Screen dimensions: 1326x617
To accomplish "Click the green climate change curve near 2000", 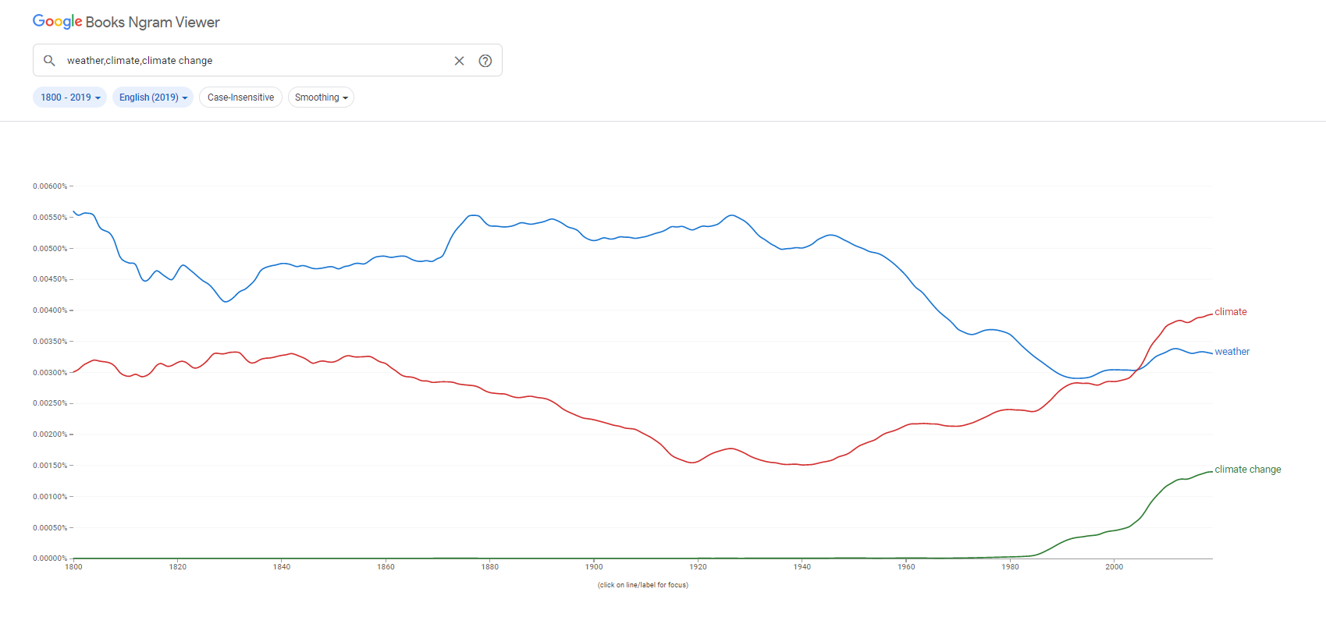I will coord(1114,530).
